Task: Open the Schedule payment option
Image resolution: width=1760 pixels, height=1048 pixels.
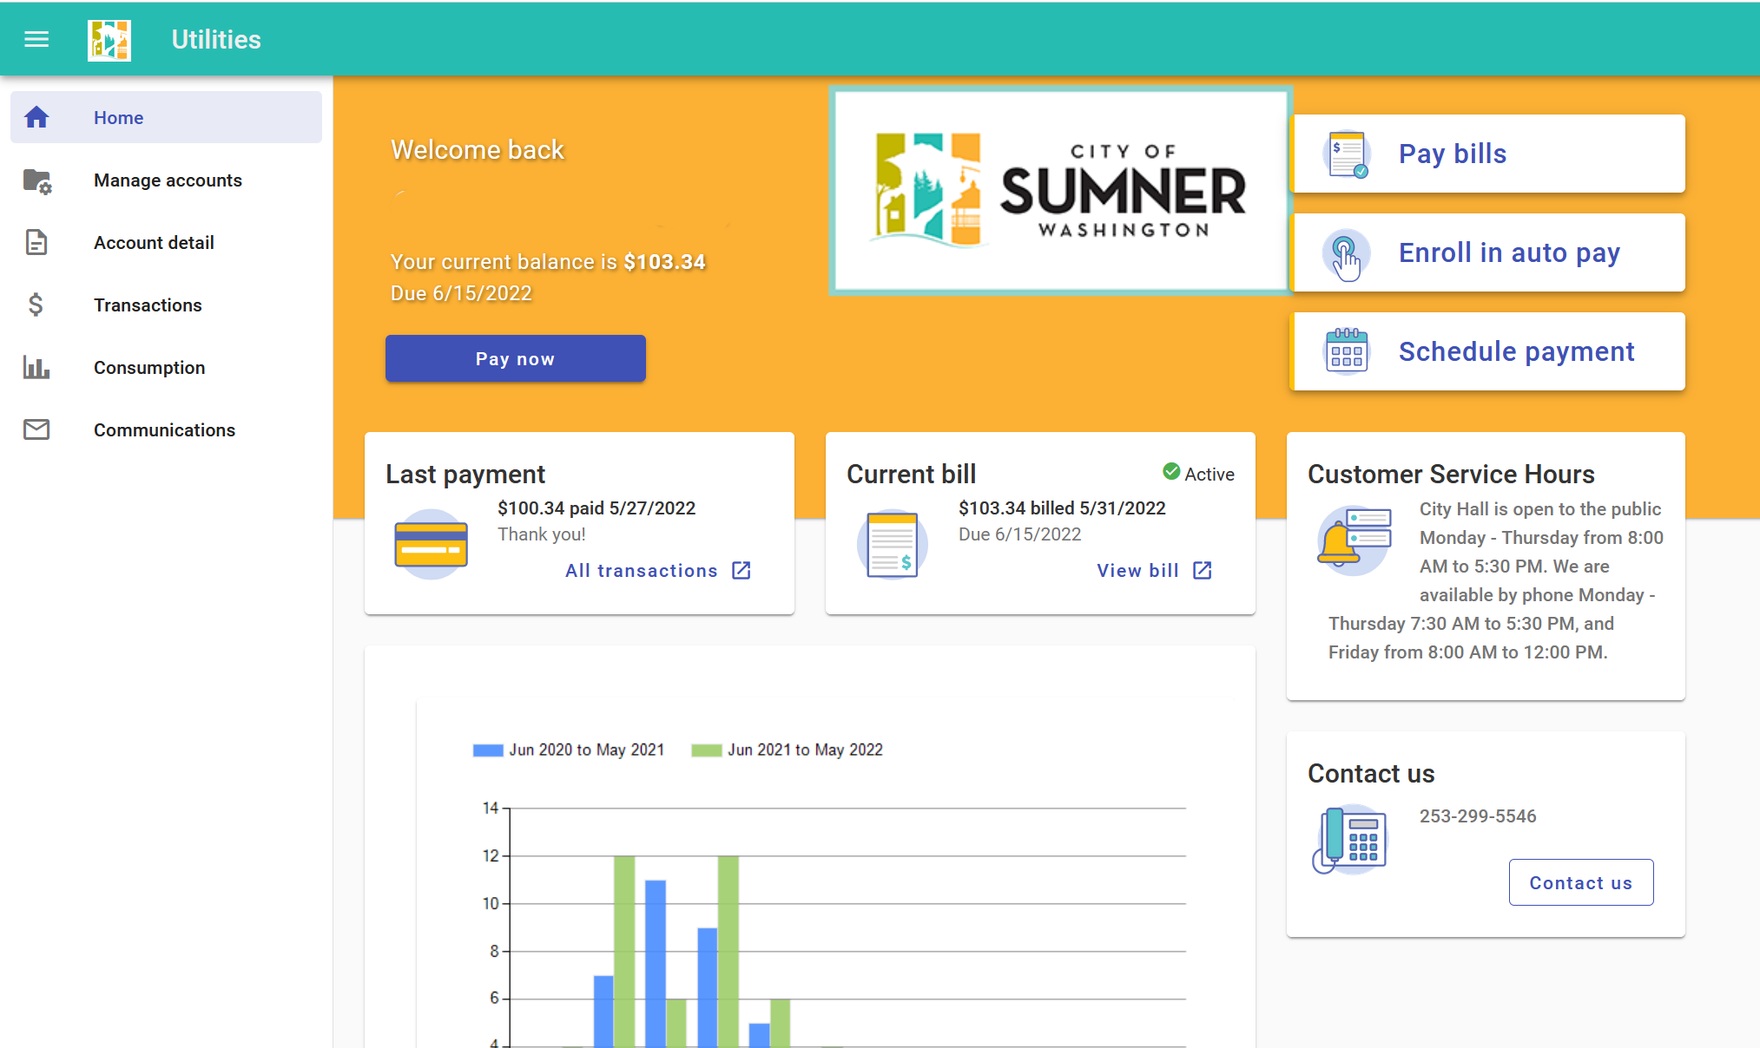Action: [1488, 351]
